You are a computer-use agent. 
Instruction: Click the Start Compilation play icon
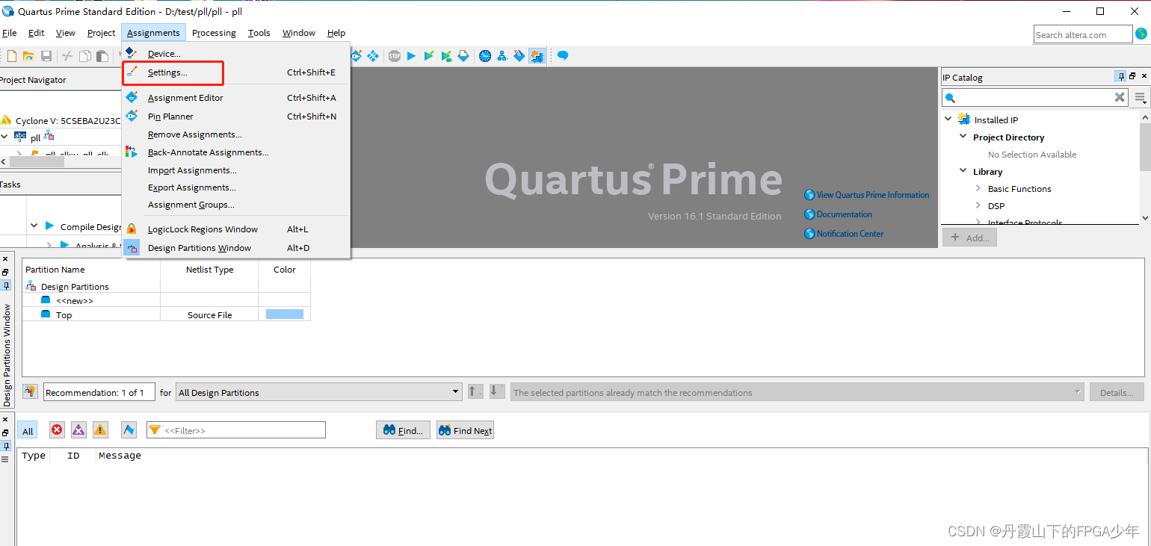coord(411,56)
